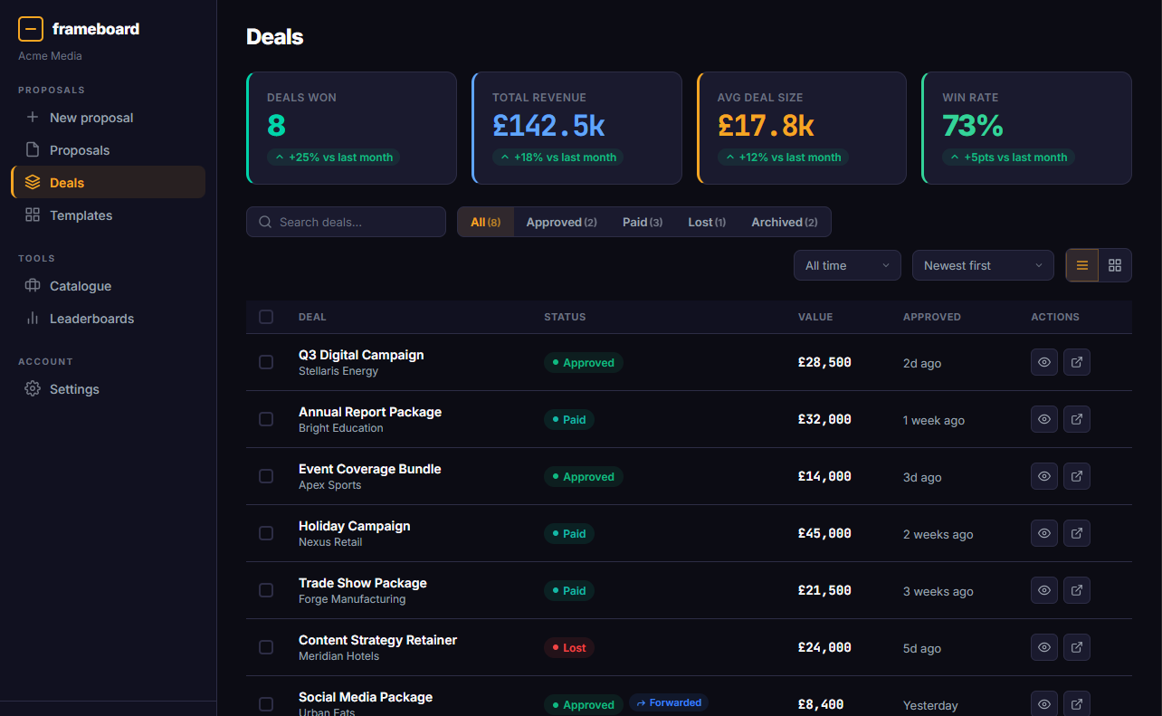Check the Event Coverage Bundle row
Viewport: 1162px width, 716px height.
click(x=266, y=476)
